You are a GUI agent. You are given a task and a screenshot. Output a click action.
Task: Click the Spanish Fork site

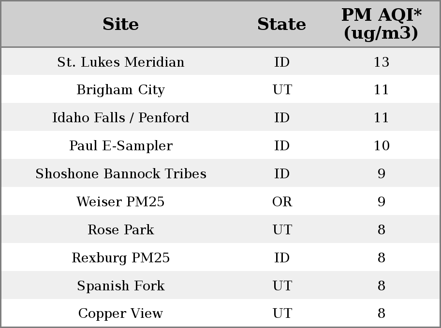click(x=121, y=286)
